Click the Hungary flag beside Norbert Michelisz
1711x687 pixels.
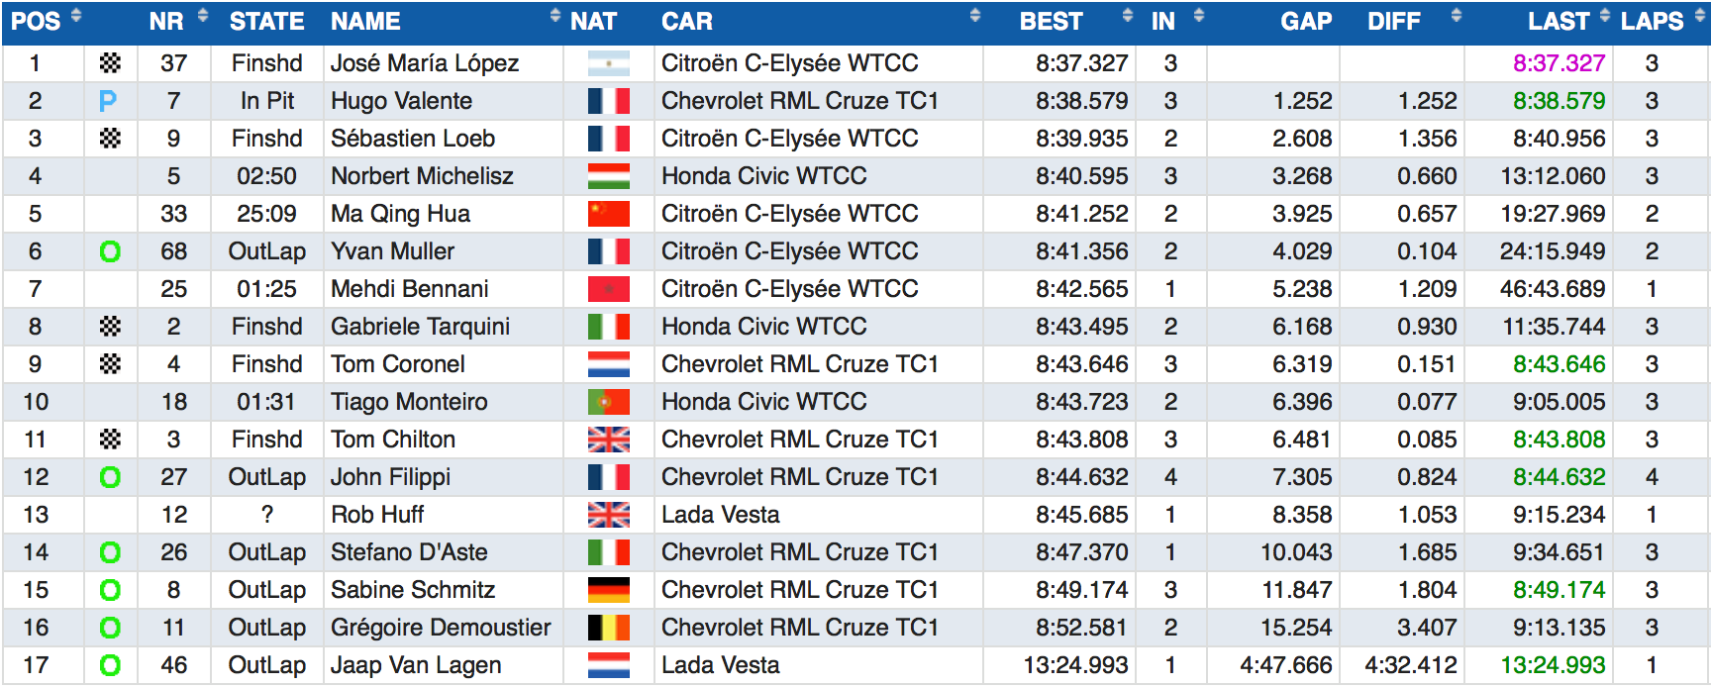point(608,176)
